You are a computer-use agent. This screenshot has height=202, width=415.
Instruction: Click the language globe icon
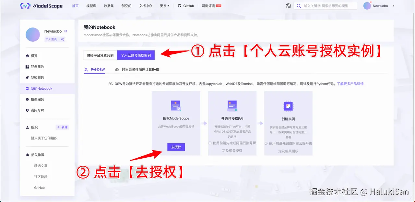(x=288, y=6)
